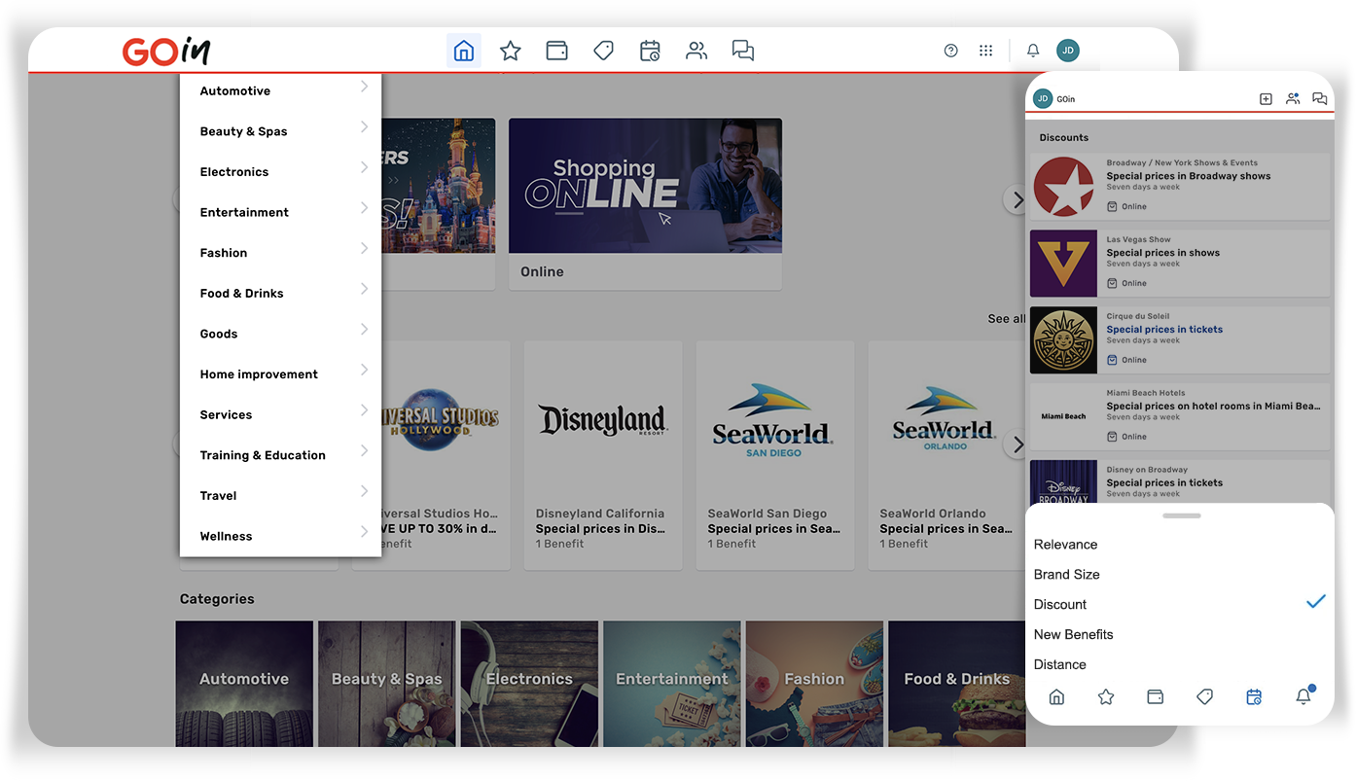
Task: Open the SeaWorld Orlando card
Action: tap(946, 454)
